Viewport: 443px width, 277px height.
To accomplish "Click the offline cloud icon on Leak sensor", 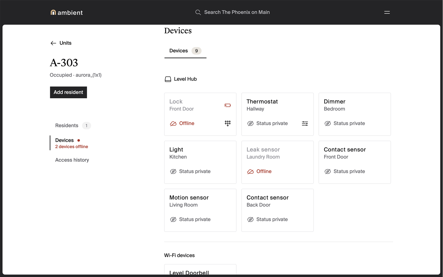I will click(250, 171).
